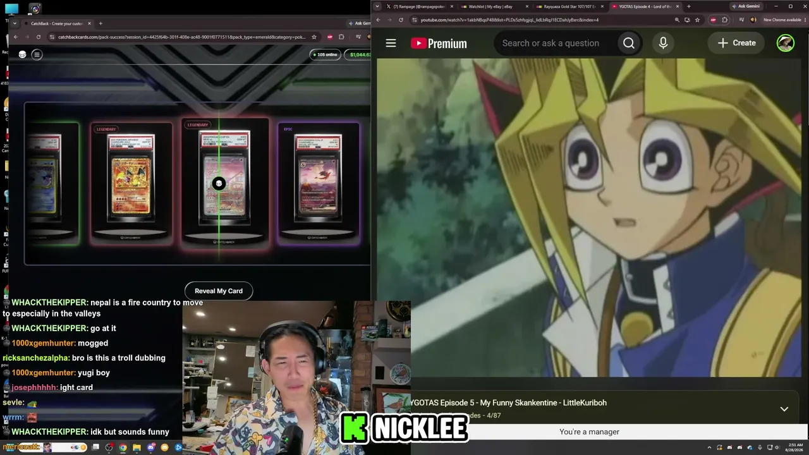Screen dimensions: 809x455
Task: Click the ABP extension in CatchBack window
Action: coord(330,37)
